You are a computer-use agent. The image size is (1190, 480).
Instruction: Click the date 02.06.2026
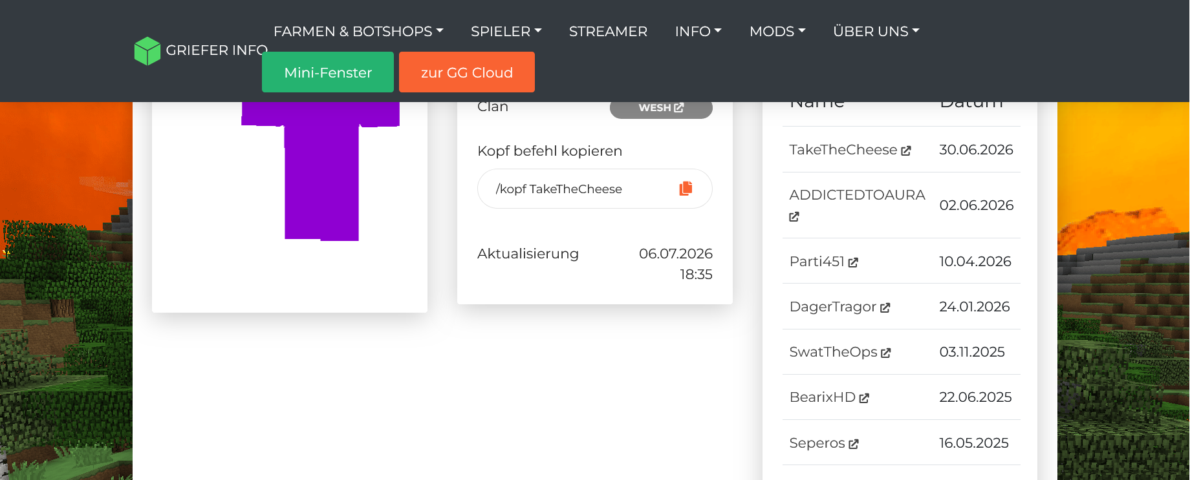977,205
